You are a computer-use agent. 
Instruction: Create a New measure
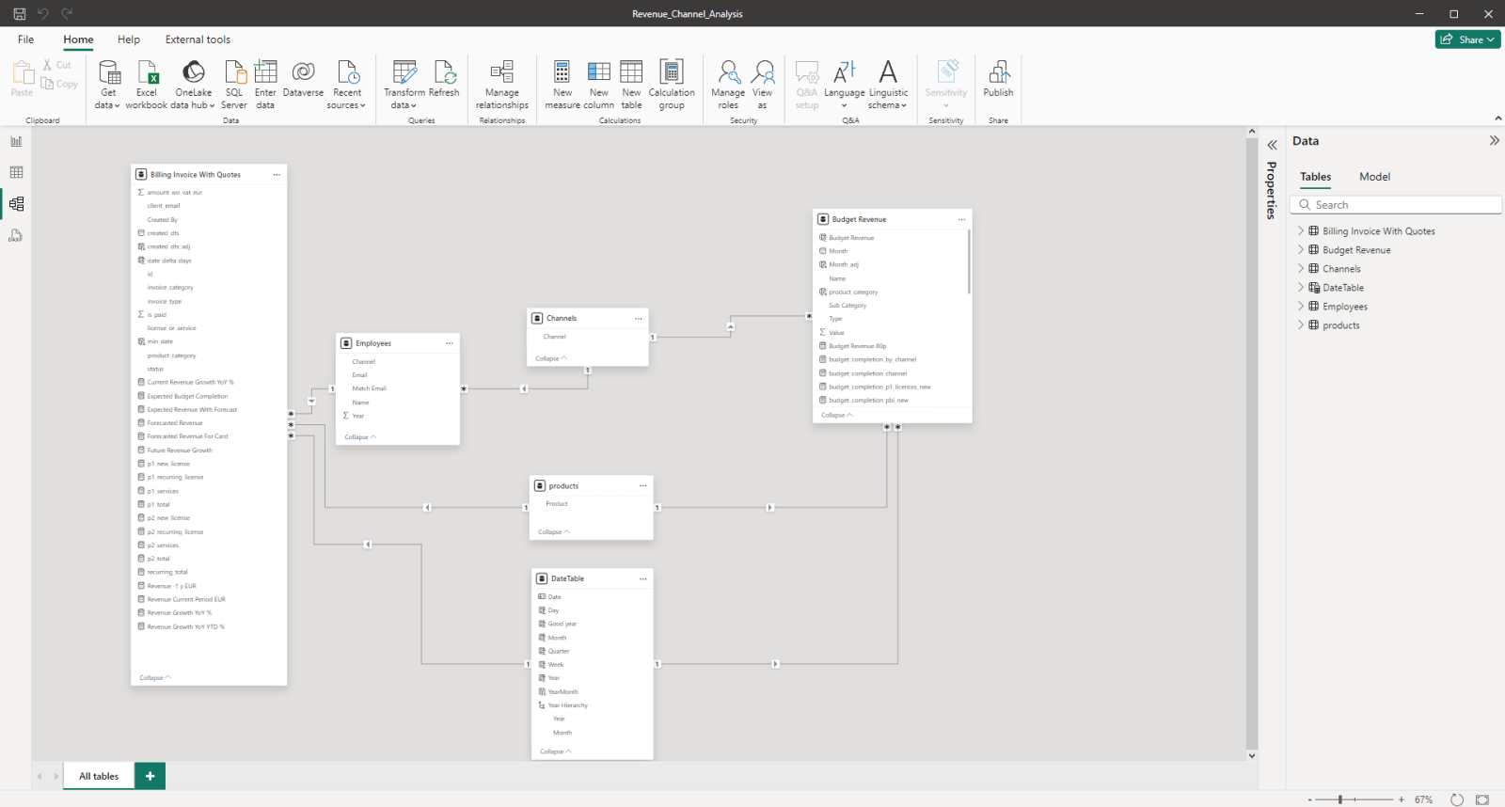pyautogui.click(x=562, y=85)
